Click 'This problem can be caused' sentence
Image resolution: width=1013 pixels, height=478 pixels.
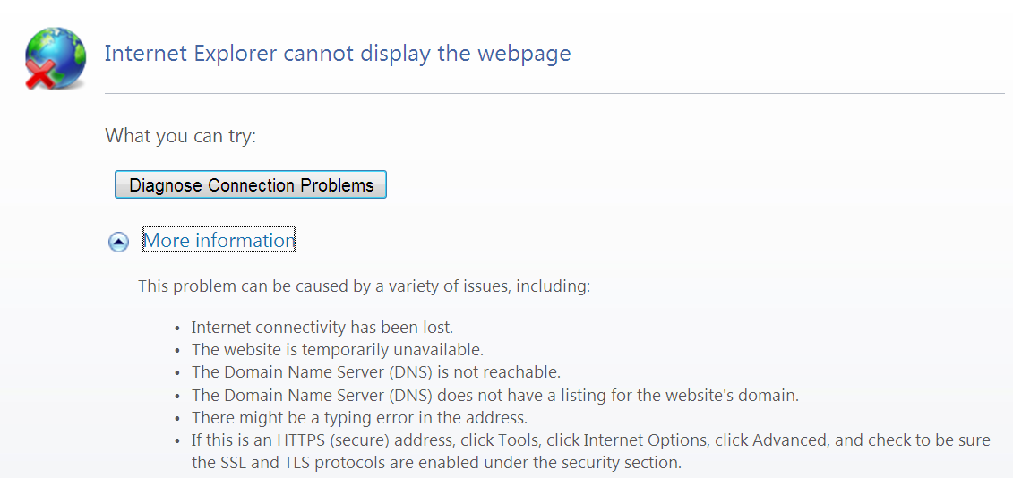click(x=364, y=286)
